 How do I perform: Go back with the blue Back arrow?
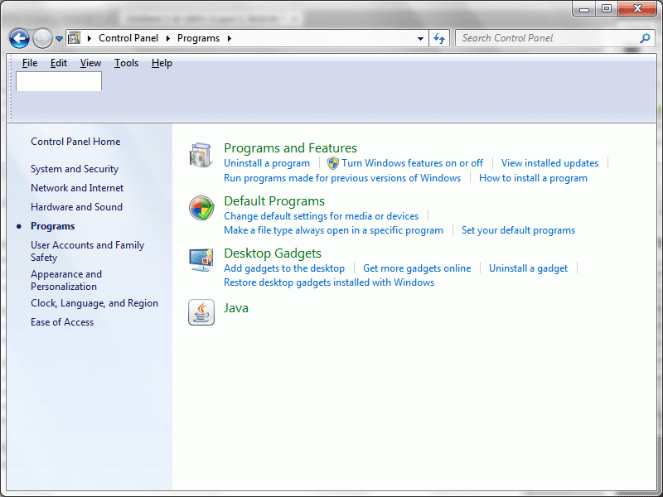click(x=19, y=38)
